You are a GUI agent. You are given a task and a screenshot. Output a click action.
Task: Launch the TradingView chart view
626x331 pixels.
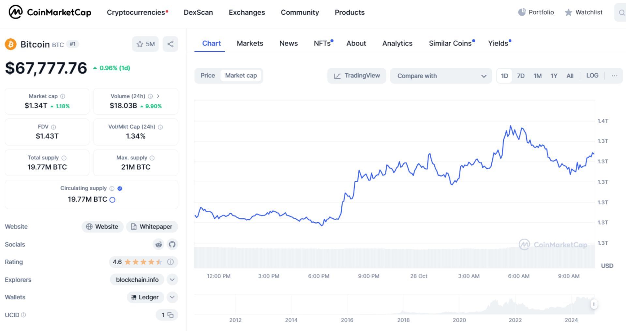(357, 76)
